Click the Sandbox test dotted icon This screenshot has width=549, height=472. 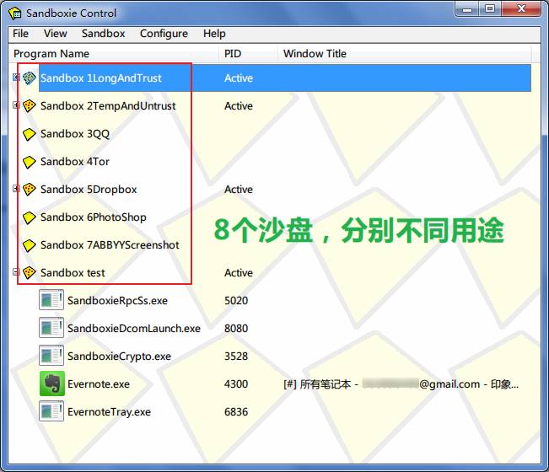tap(30, 273)
